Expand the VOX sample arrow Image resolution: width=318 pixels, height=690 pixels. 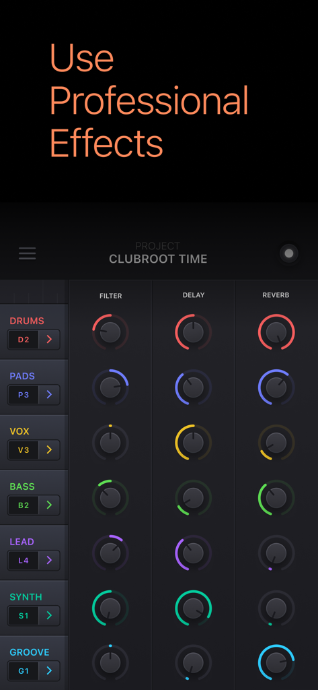49,449
